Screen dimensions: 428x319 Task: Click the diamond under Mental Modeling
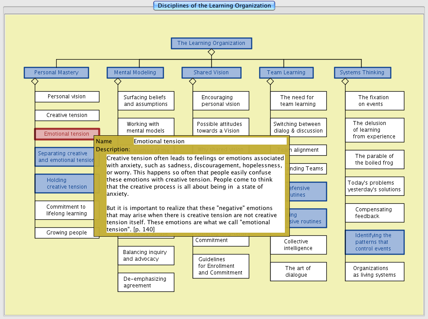(x=118, y=81)
